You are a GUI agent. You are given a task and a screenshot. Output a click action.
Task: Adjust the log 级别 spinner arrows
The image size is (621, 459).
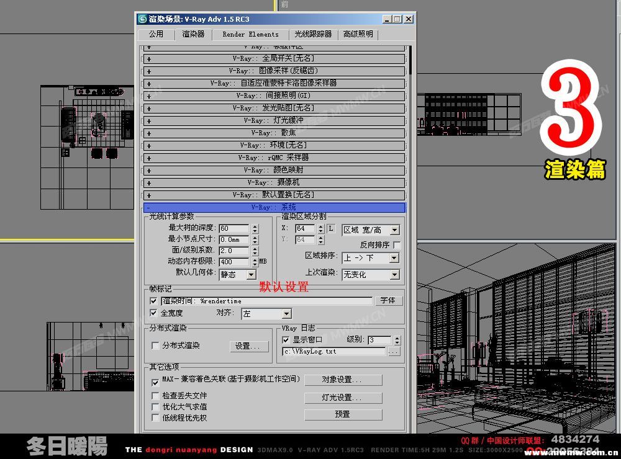coord(397,340)
